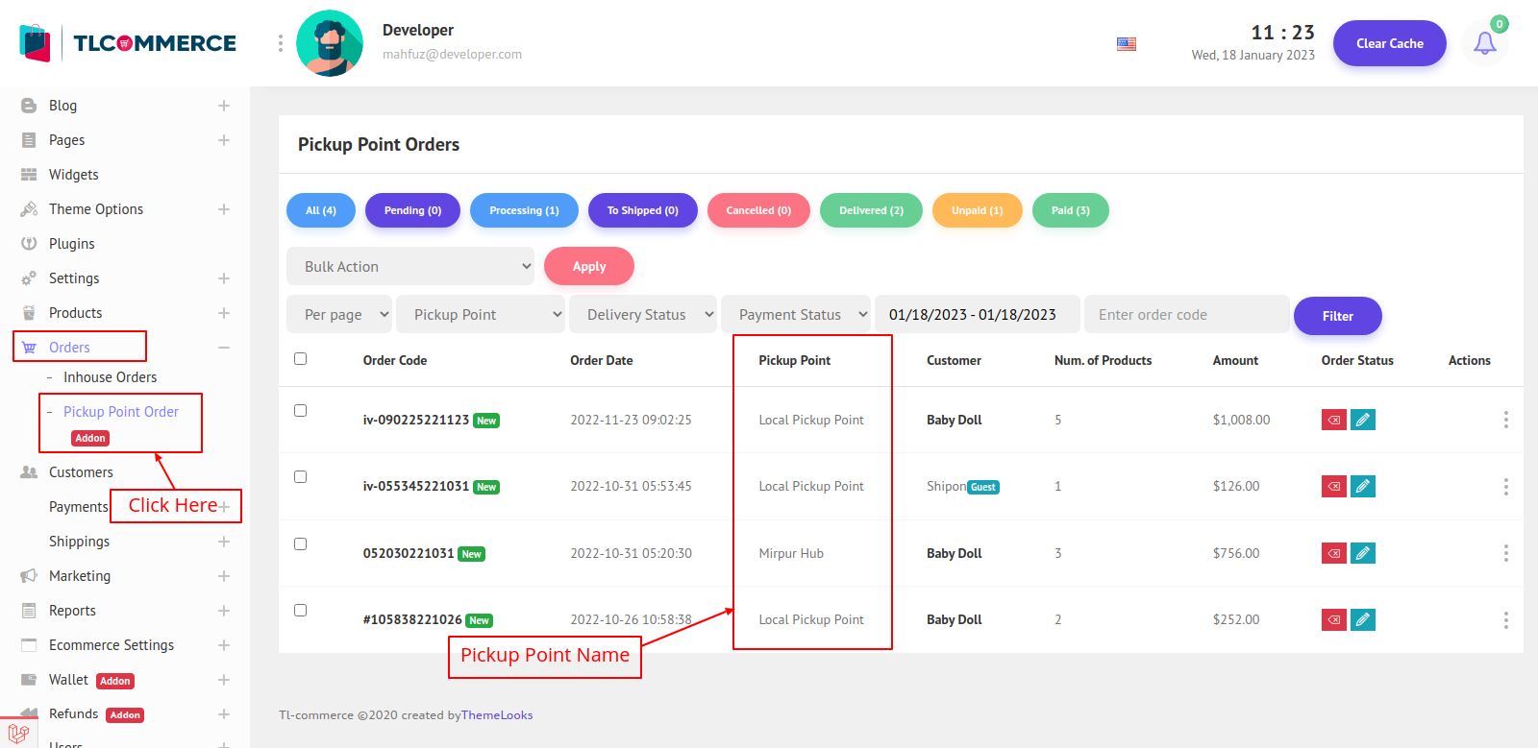Image resolution: width=1538 pixels, height=748 pixels.
Task: Check the box for order iv-090225221123
Action: point(300,411)
